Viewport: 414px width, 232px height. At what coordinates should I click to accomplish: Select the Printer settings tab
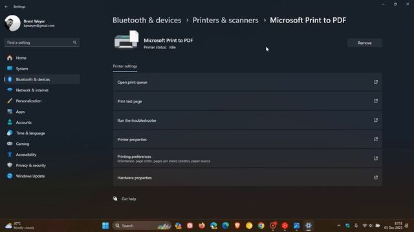coord(125,66)
